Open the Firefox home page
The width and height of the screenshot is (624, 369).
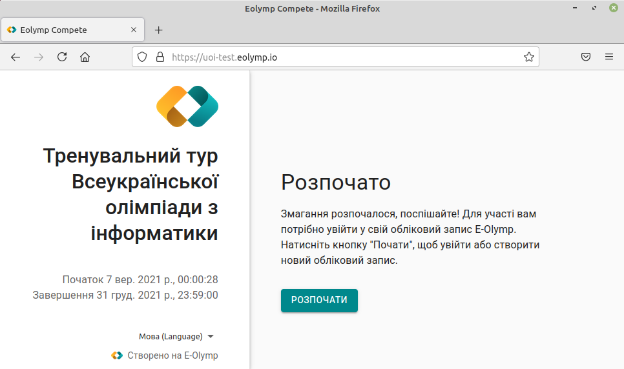pos(85,57)
